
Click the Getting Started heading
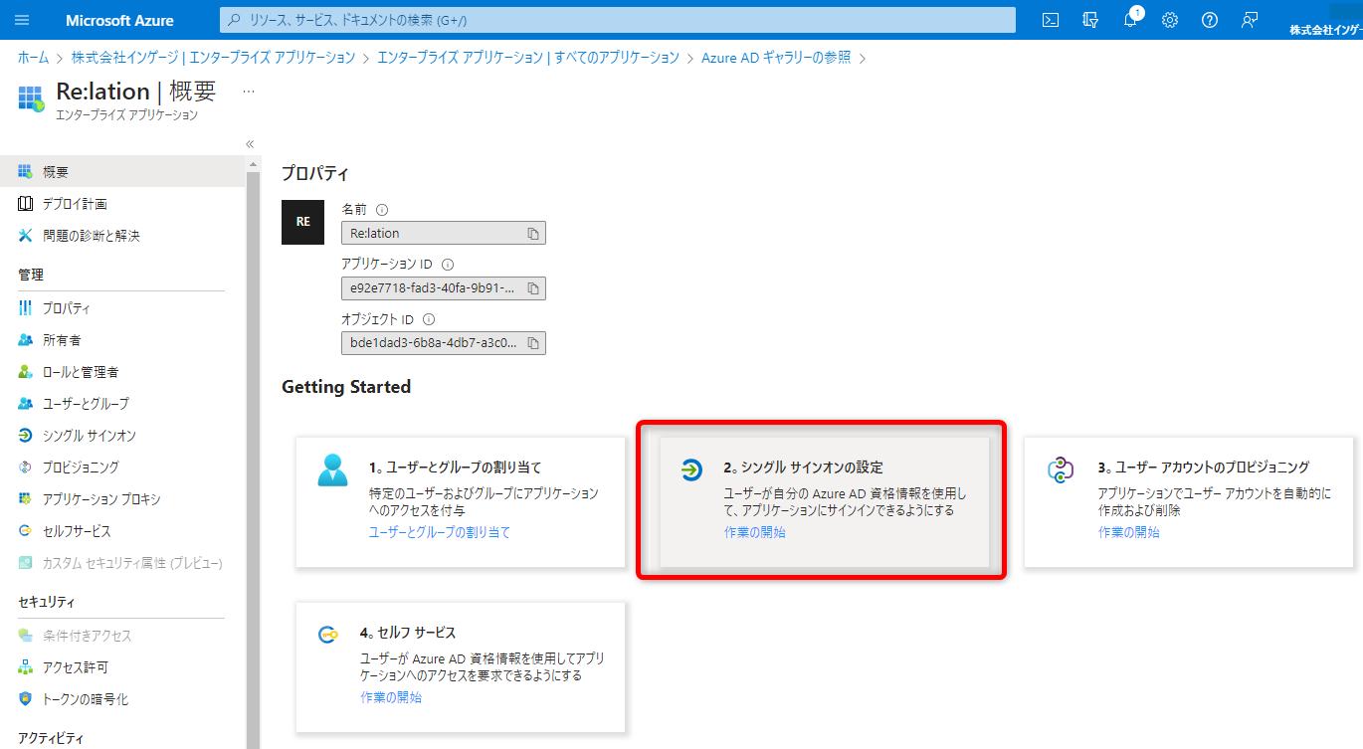point(346,387)
